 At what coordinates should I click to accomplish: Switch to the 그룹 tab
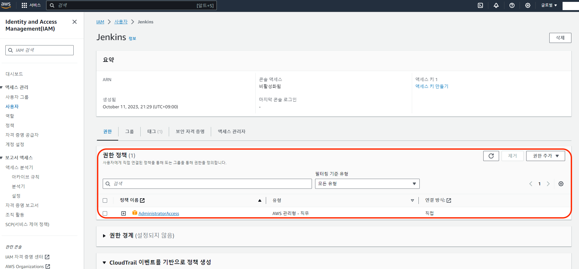pyautogui.click(x=130, y=132)
